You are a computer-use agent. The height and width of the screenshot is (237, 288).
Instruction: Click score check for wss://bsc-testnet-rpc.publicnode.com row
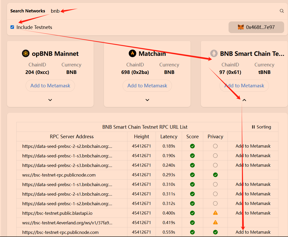[x=192, y=175]
